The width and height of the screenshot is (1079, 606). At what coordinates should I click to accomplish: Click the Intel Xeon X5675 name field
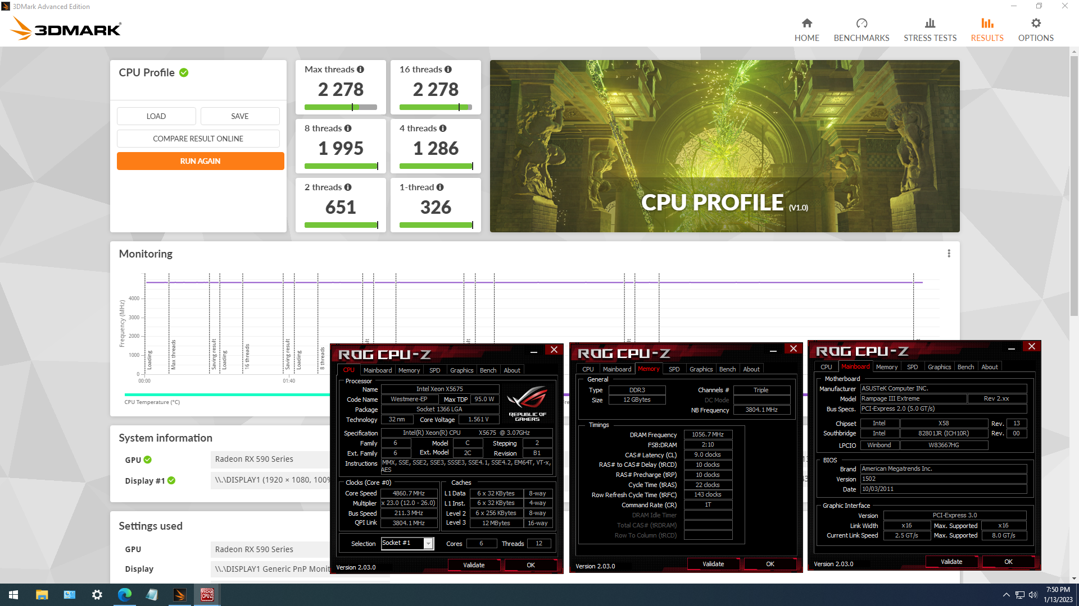click(439, 389)
